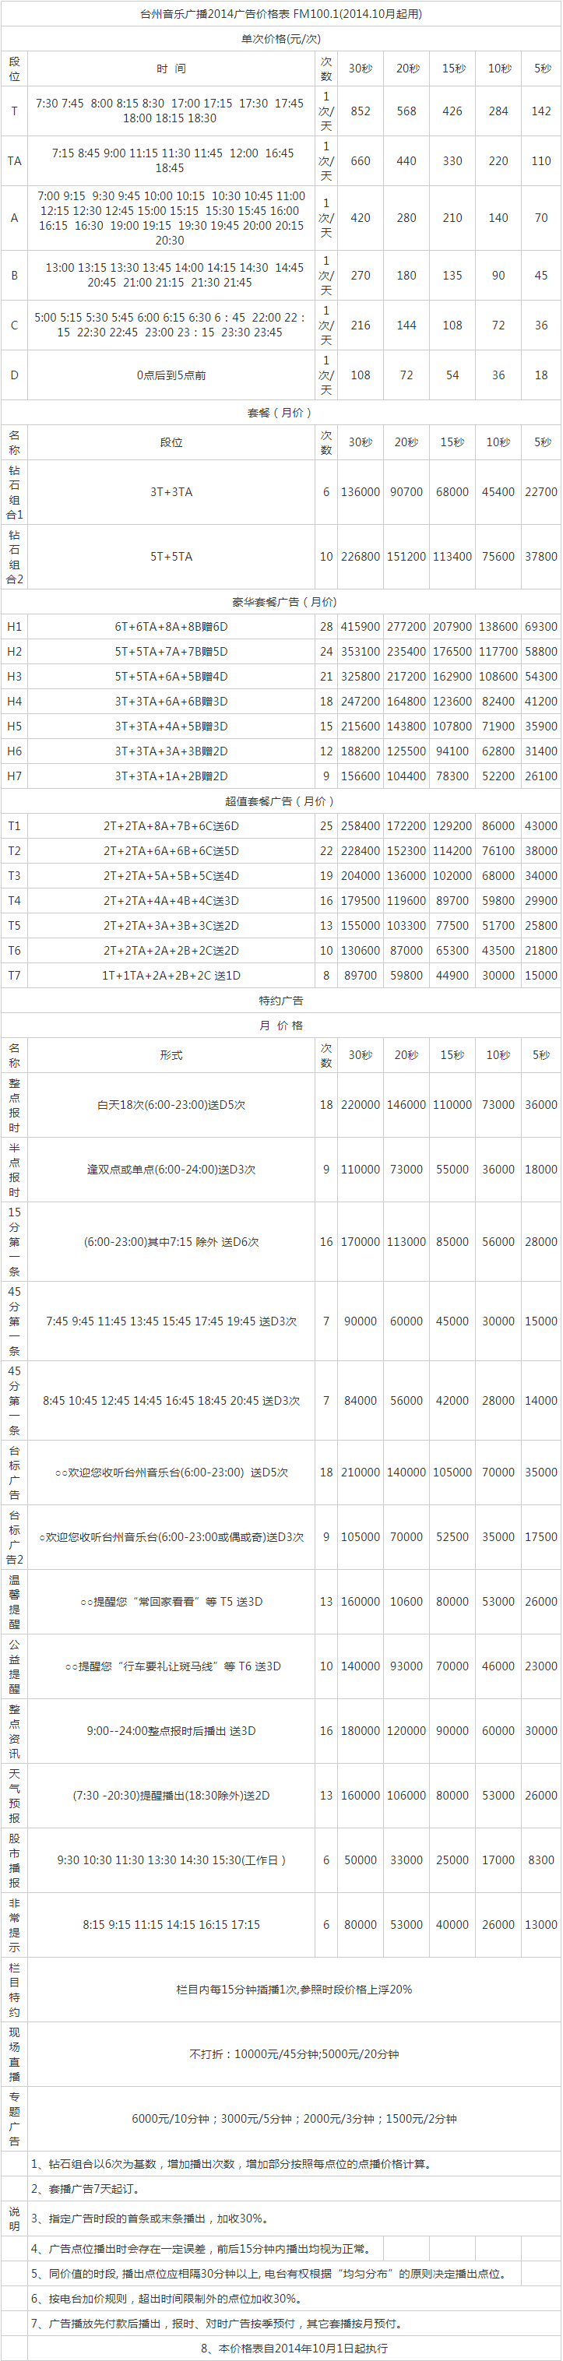
Task: Select price 220000 for 整点报时
Action: tap(361, 1105)
